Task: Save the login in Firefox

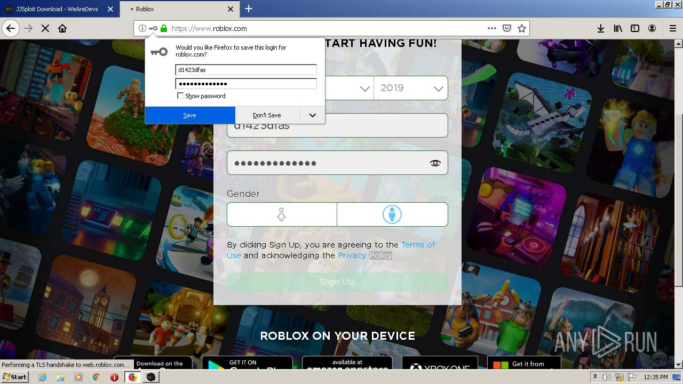Action: pos(189,115)
